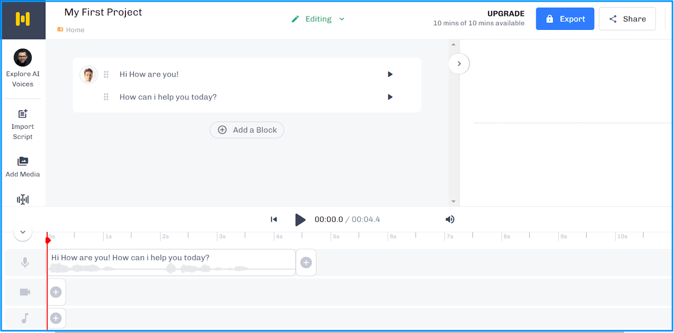Click the voice avatar on the text block

coord(88,75)
